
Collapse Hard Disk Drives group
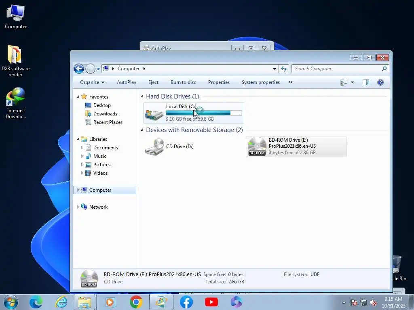pyautogui.click(x=142, y=96)
